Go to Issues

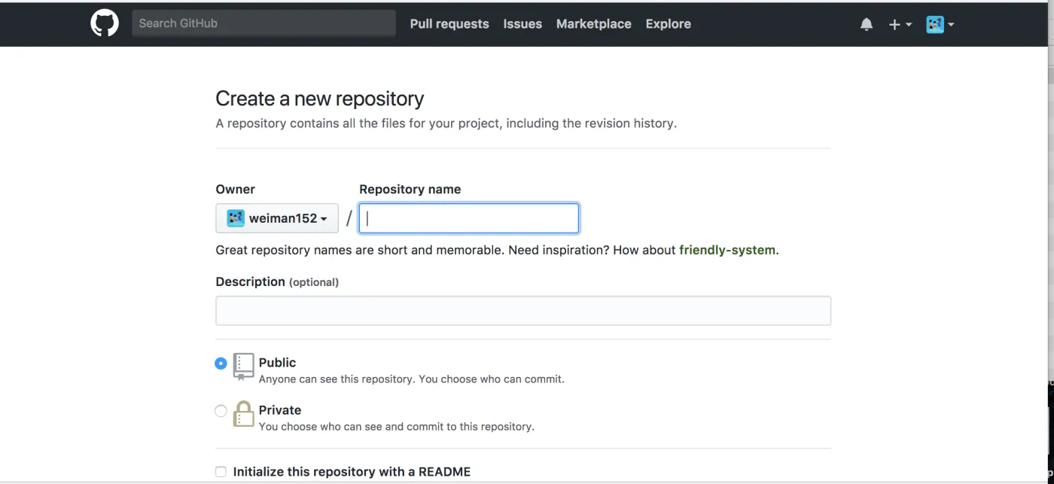[x=522, y=24]
